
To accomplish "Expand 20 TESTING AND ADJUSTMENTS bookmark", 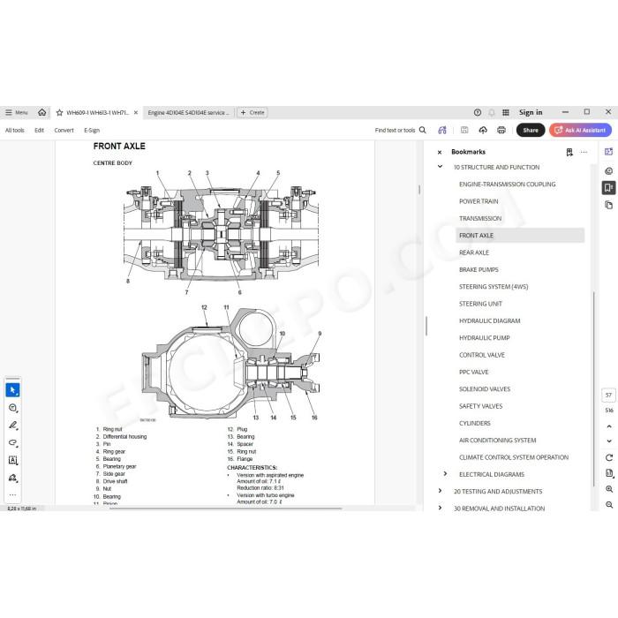I will [440, 491].
